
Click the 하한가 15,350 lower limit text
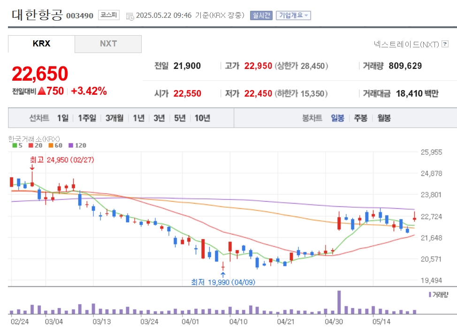[x=301, y=93]
